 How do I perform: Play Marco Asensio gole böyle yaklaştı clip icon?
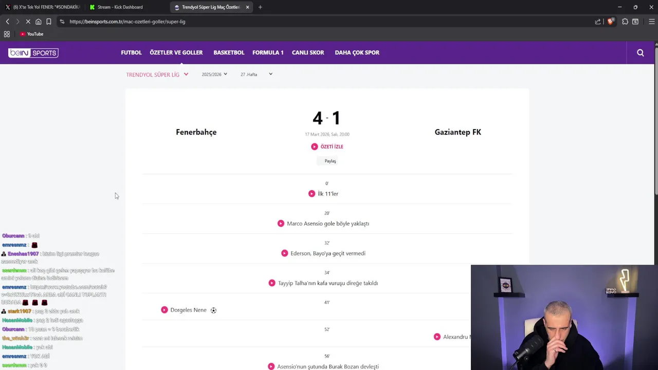(x=281, y=224)
